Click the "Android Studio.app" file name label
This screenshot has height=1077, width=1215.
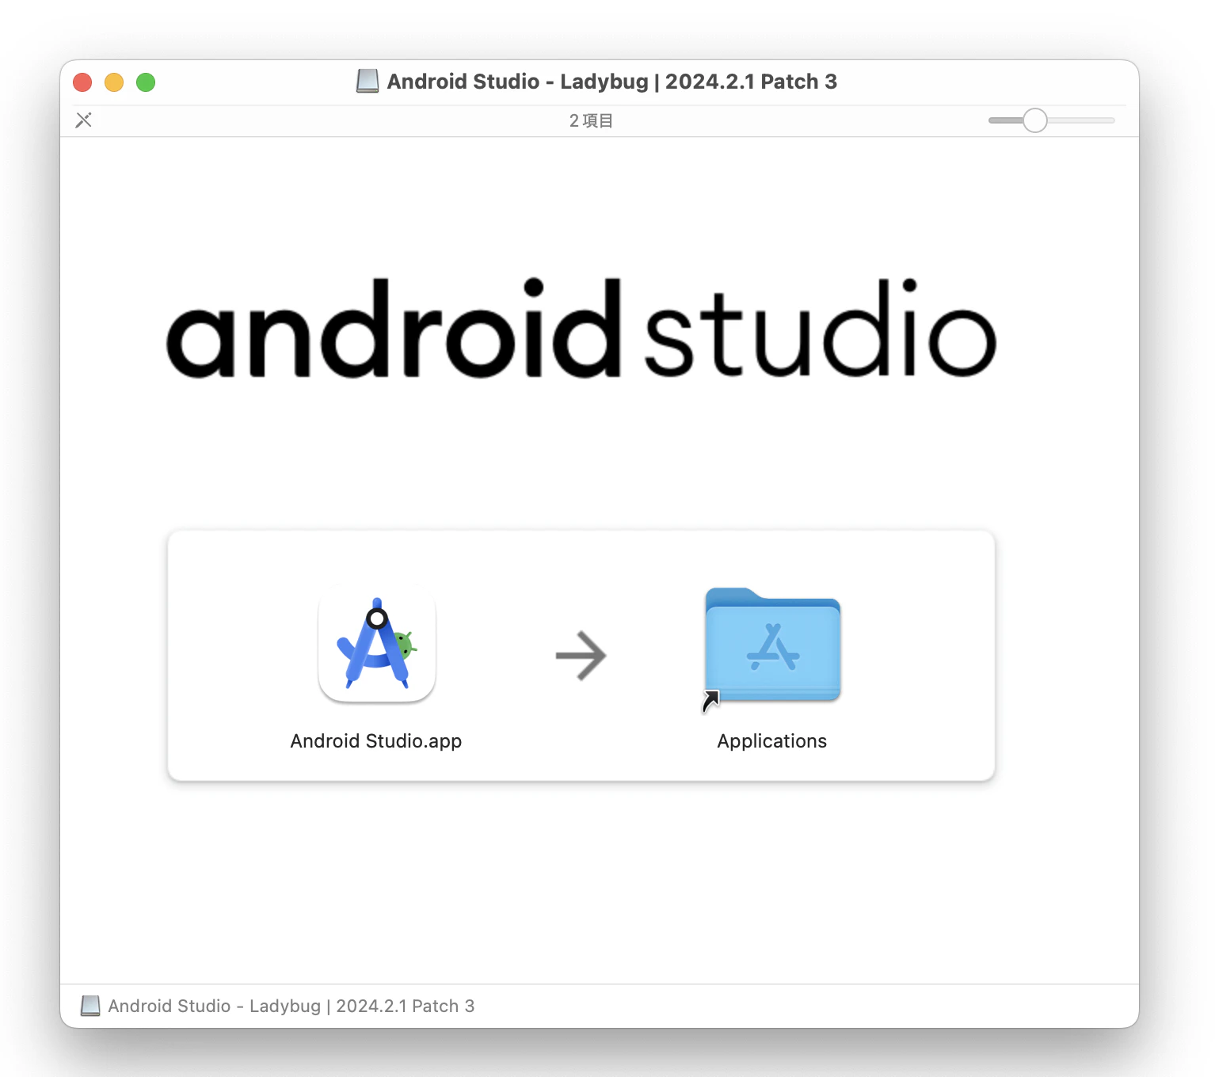pos(376,741)
